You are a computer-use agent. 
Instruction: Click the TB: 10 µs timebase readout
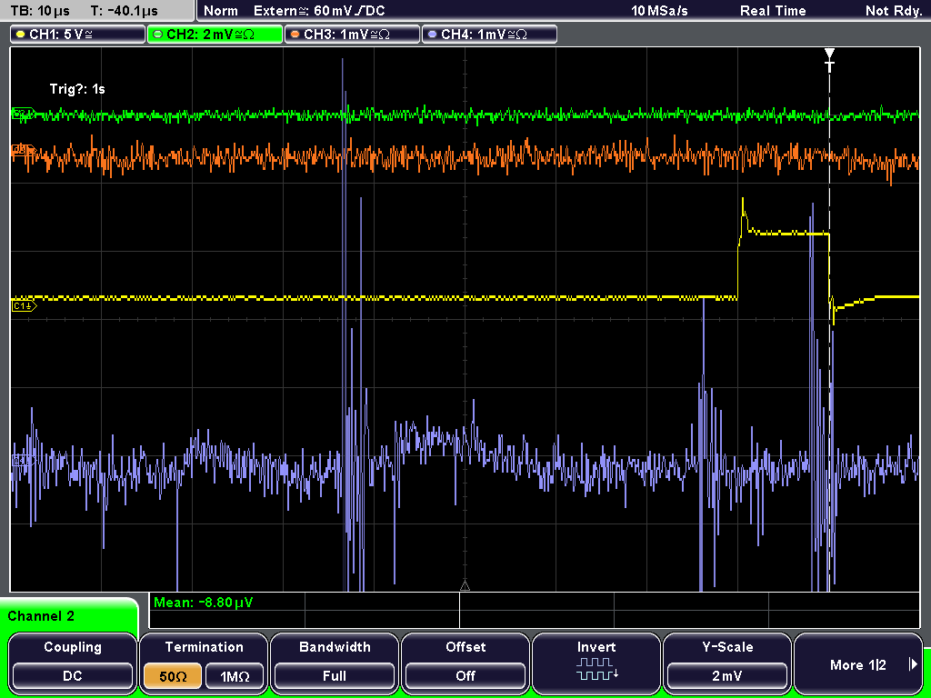point(40,11)
